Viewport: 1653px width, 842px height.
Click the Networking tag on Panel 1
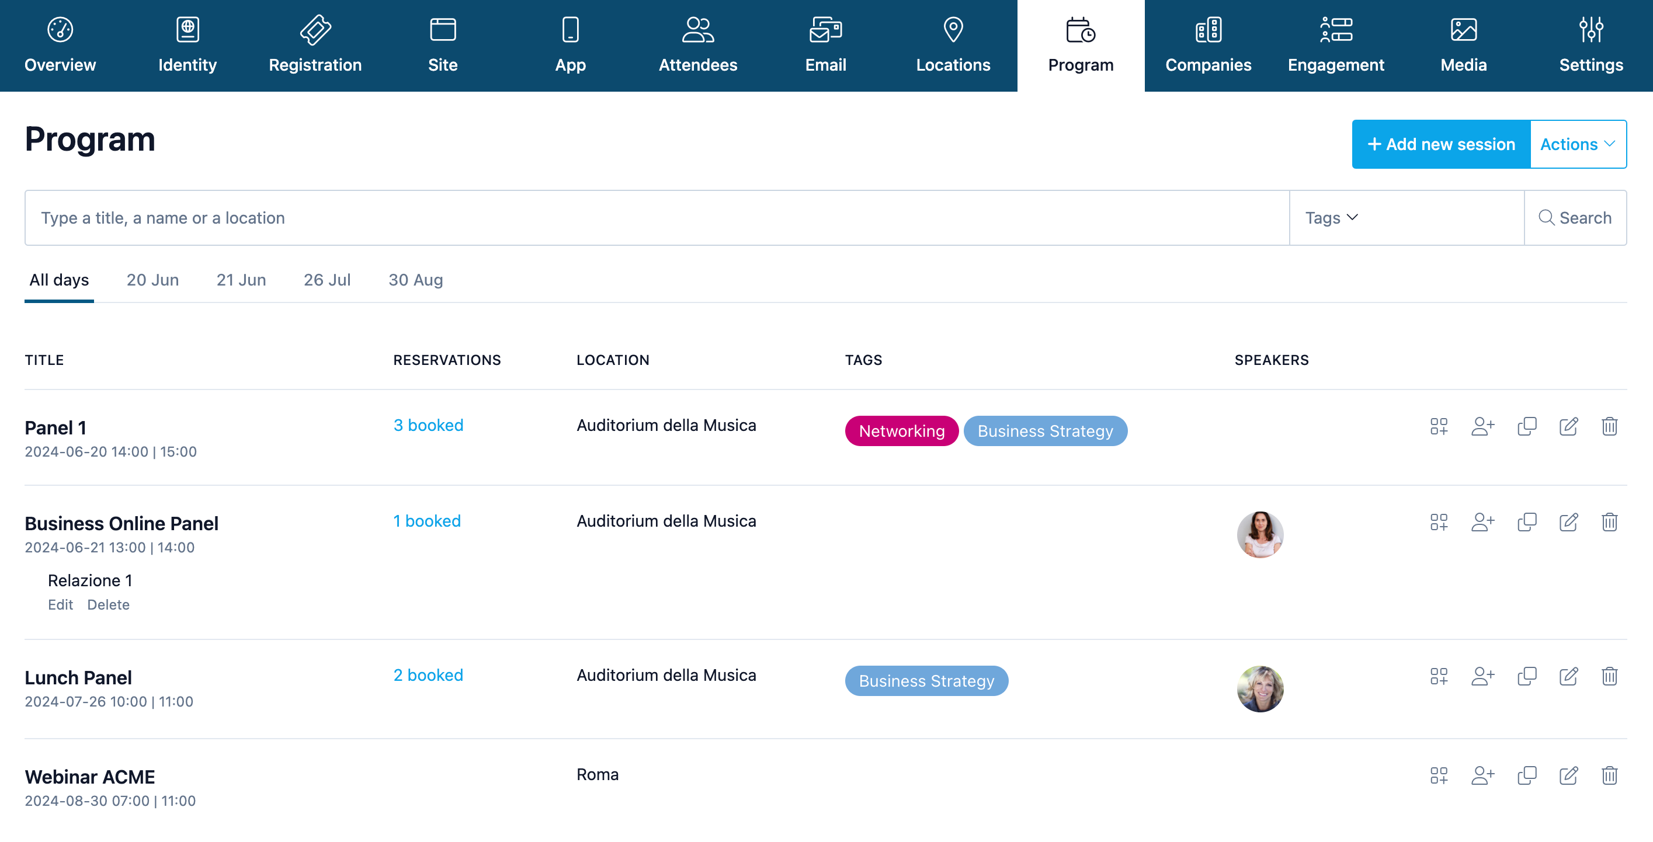pos(902,431)
